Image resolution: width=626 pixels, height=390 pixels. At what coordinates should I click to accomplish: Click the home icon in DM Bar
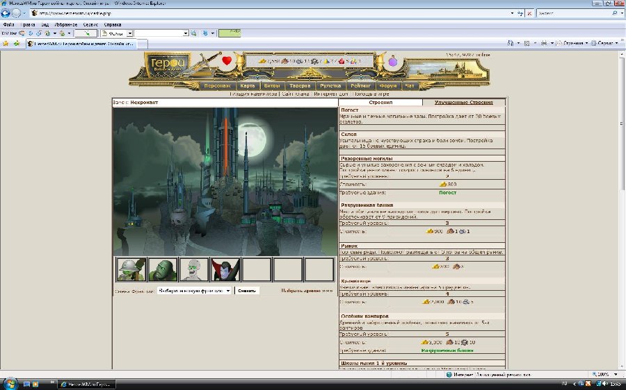coord(47,33)
